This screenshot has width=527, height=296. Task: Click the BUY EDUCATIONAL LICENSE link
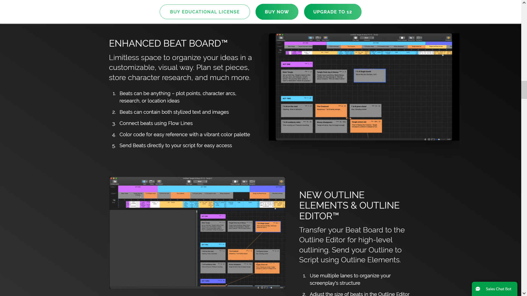click(205, 12)
